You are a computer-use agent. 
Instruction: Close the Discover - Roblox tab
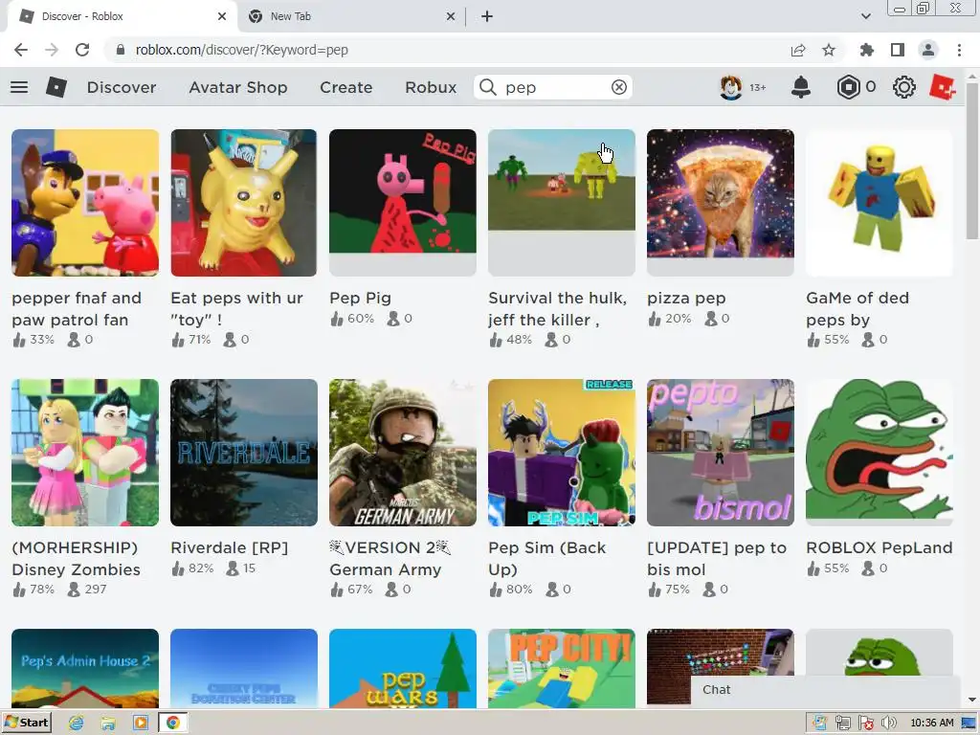(222, 16)
